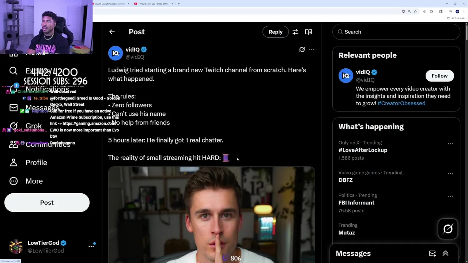Click the vidIQ name under Relevant people
The image size is (468, 263).
click(363, 72)
